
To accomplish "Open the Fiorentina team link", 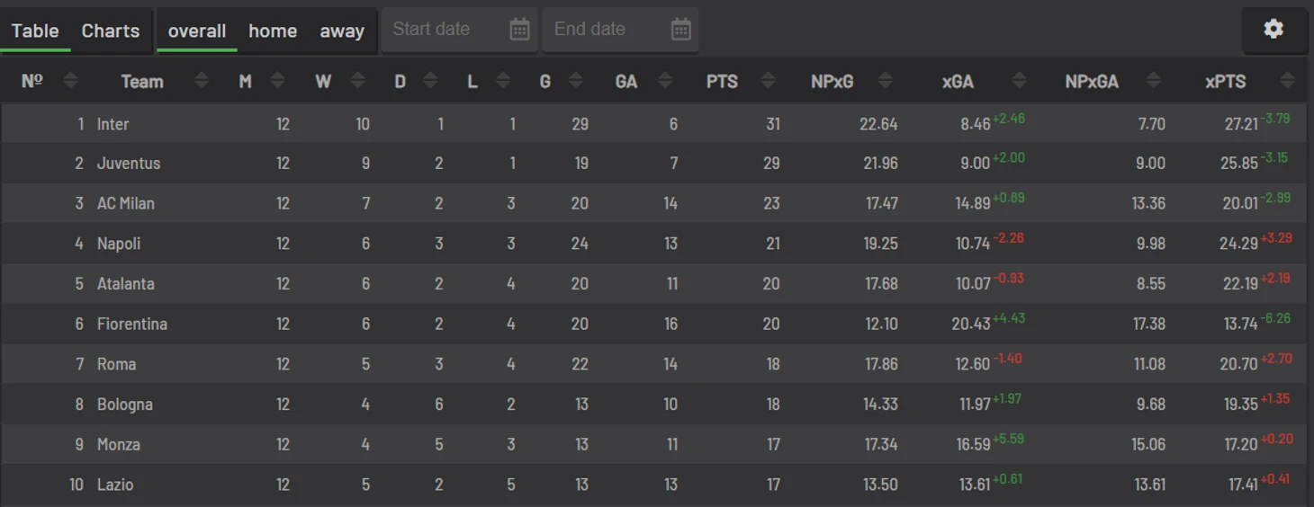I will [132, 324].
